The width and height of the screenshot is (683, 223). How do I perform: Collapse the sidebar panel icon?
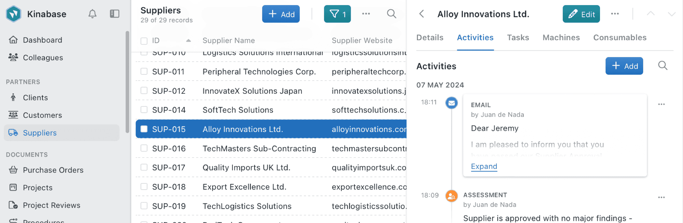(114, 14)
